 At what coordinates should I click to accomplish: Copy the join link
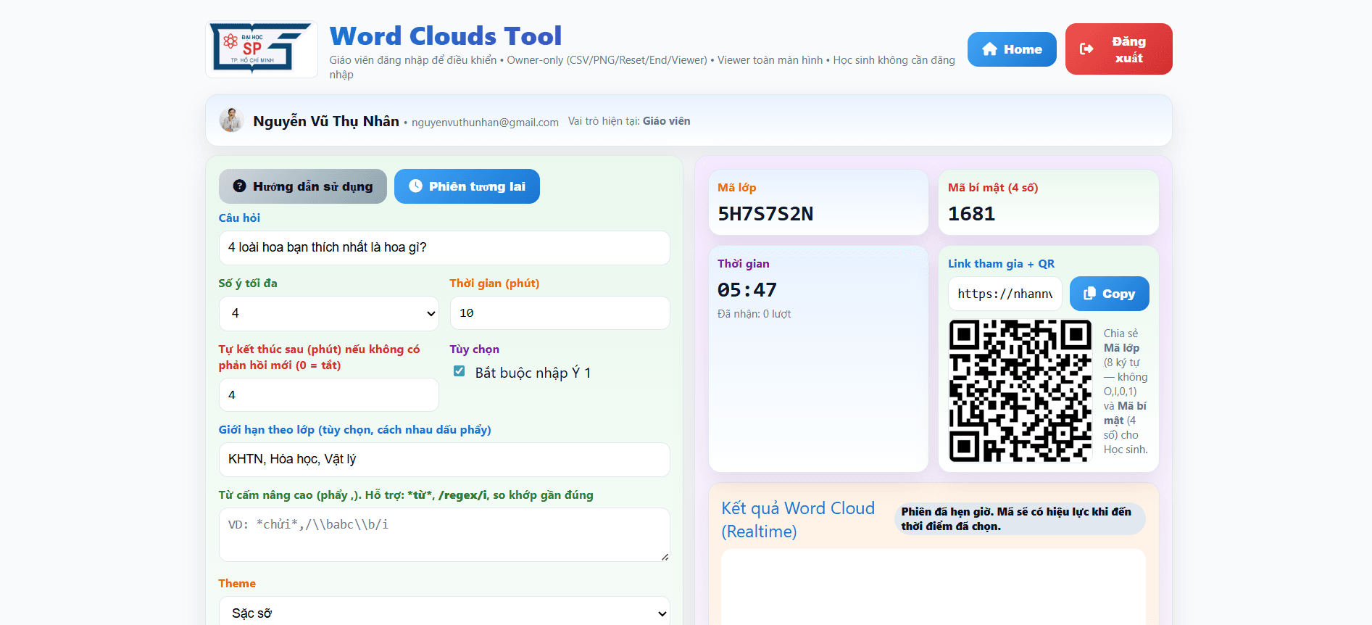(1109, 294)
